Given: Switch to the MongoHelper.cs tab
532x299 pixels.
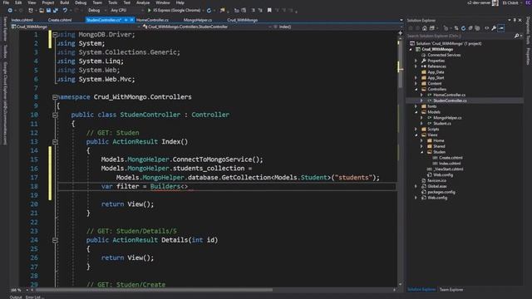Looking at the screenshot, I should (198, 20).
